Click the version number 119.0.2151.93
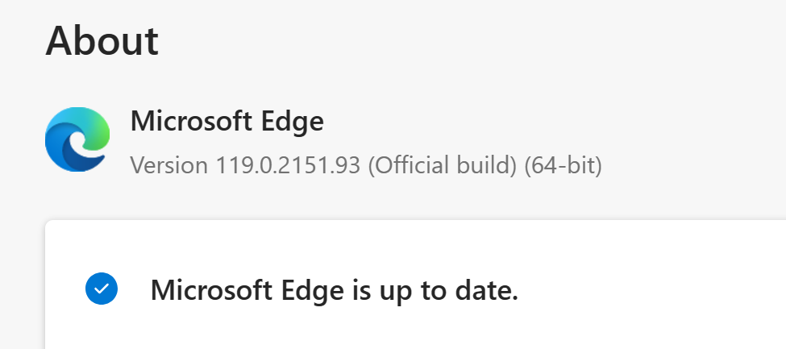 pos(288,165)
